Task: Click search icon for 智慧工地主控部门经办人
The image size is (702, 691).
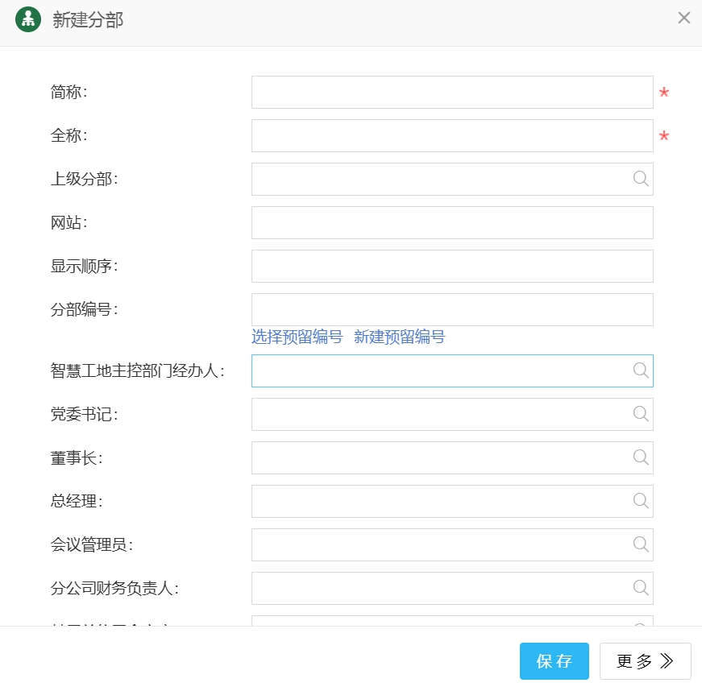Action: 641,370
